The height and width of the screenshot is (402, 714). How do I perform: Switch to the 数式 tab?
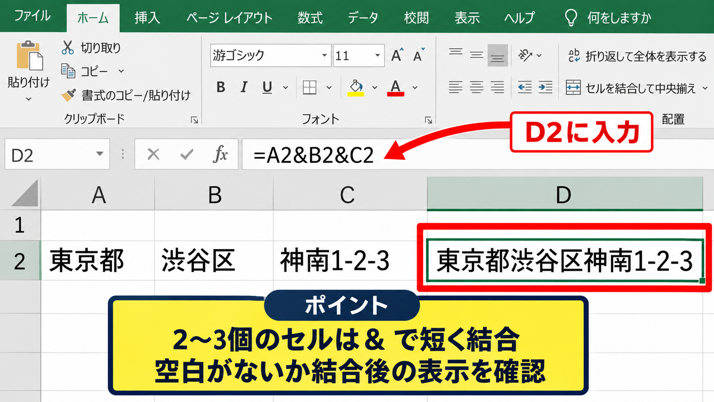310,18
